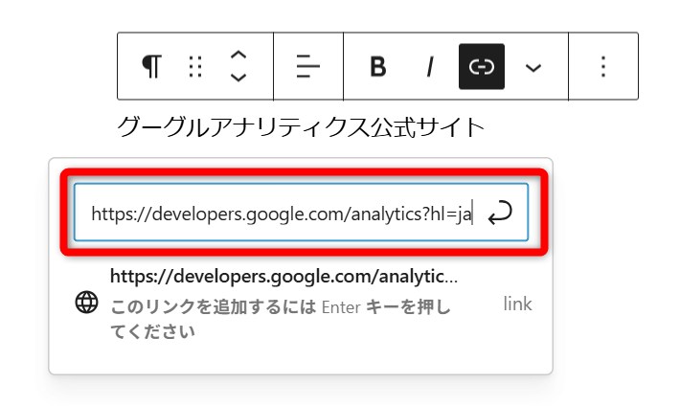Expand the more formatting options chevron

pos(533,67)
